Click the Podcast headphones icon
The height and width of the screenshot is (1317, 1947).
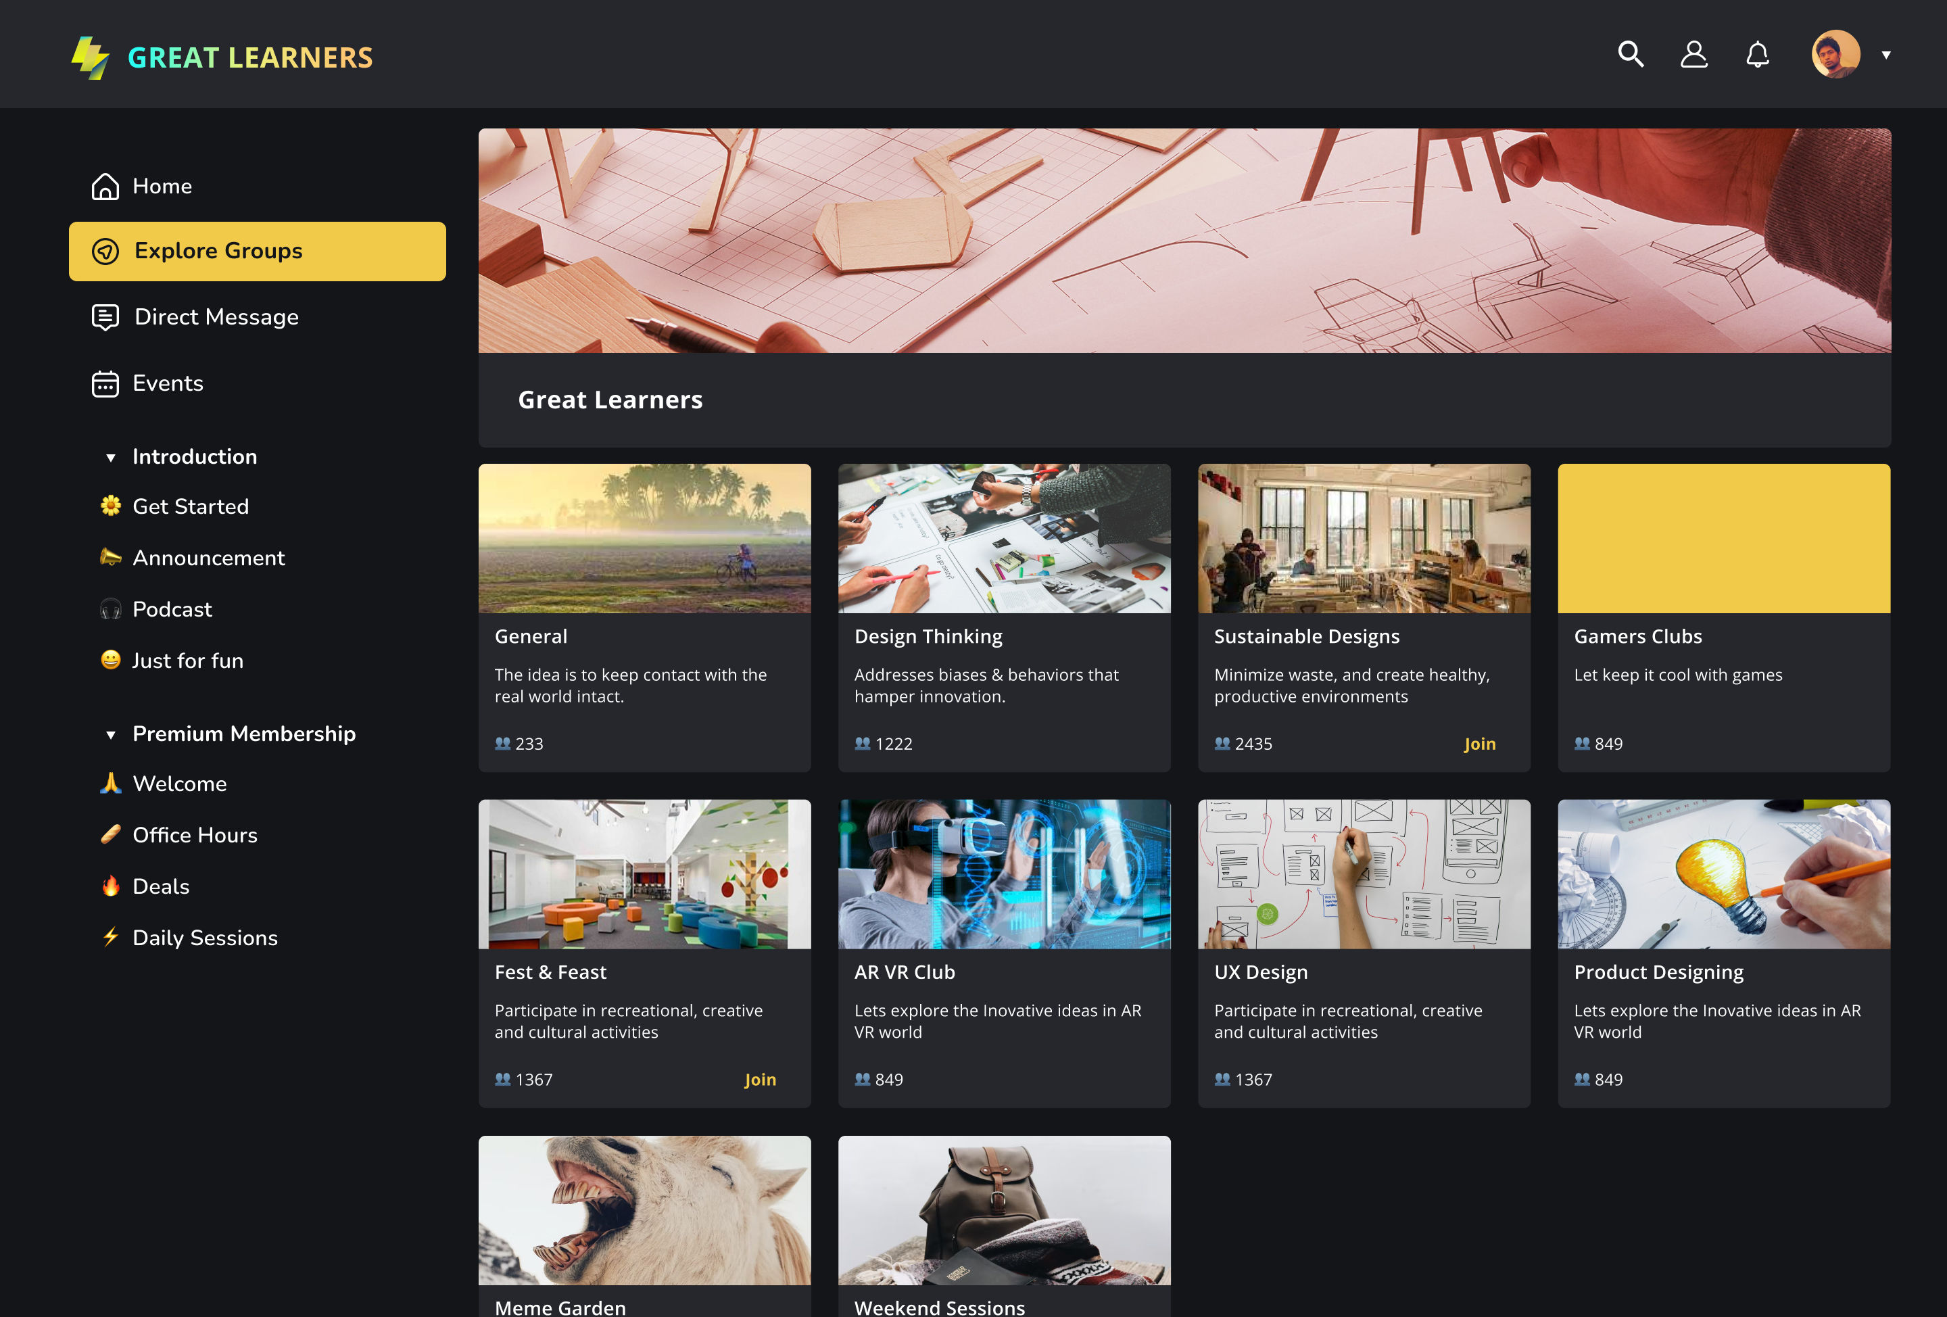pos(111,609)
